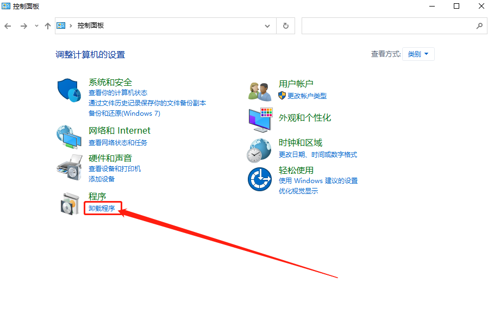This screenshot has height=333, width=494.
Task: Open the 查看方式 category dropdown
Action: [x=417, y=54]
